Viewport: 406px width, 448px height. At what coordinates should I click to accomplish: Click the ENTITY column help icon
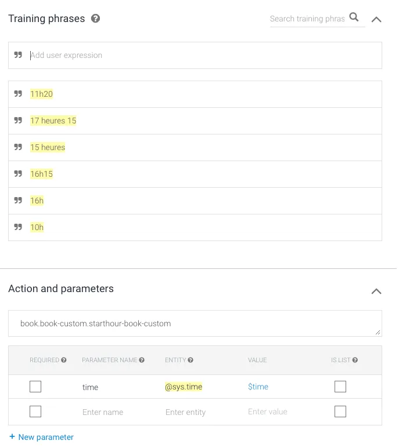point(191,360)
